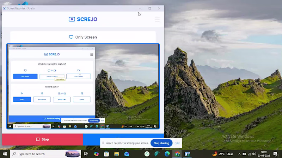This screenshot has width=282, height=158.
Task: Open Microsoft Edge from the taskbar
Action: click(167, 154)
